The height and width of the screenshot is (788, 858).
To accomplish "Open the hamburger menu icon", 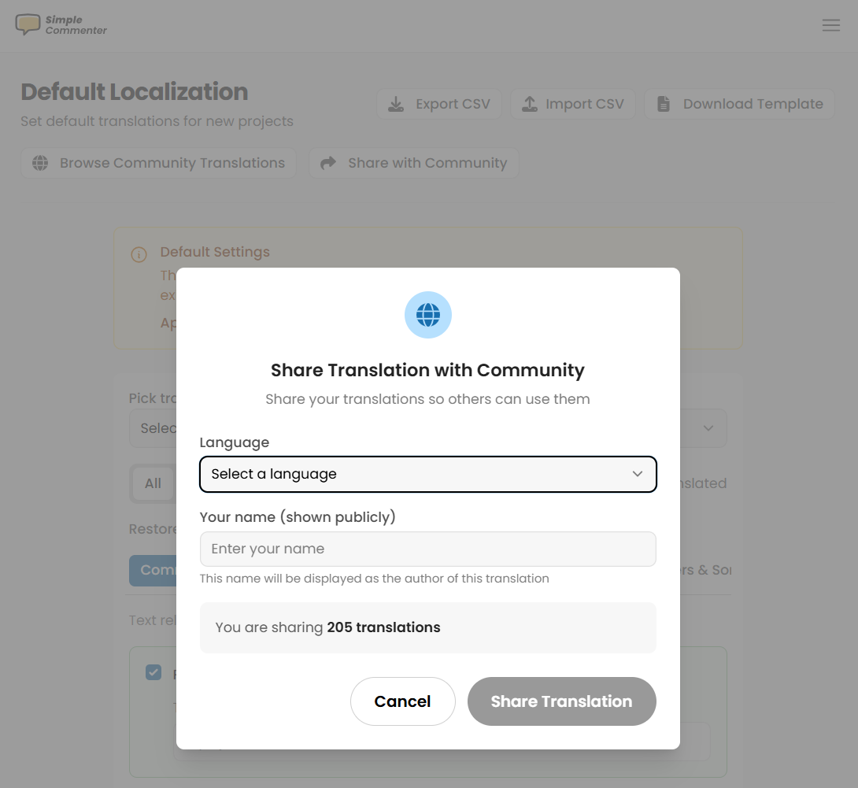I will (x=830, y=25).
